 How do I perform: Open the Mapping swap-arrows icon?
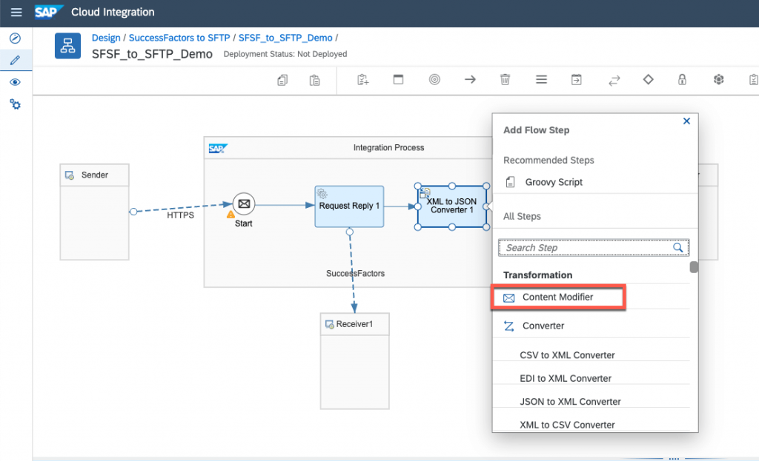614,80
